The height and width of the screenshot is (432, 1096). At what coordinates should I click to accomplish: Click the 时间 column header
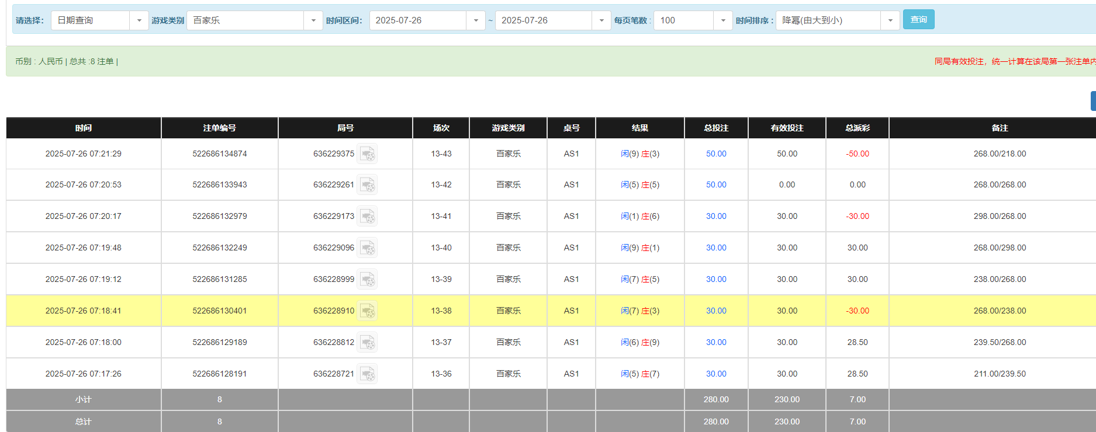(x=84, y=128)
